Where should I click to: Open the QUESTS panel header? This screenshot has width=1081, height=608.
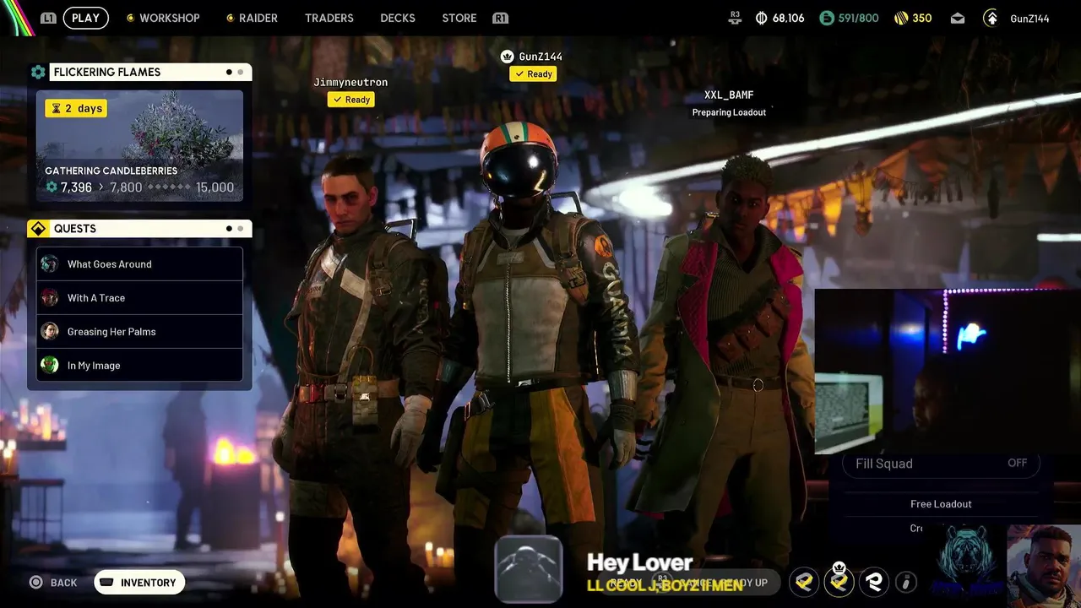point(150,229)
